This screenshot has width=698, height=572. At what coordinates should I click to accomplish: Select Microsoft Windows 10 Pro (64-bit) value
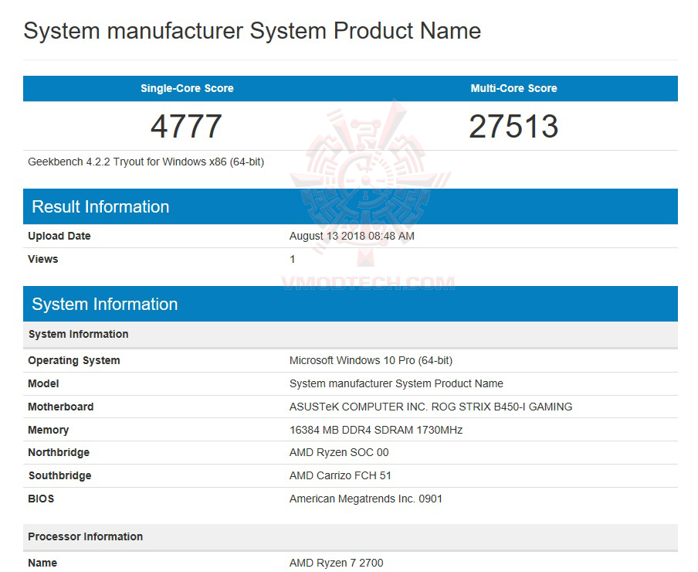[371, 360]
